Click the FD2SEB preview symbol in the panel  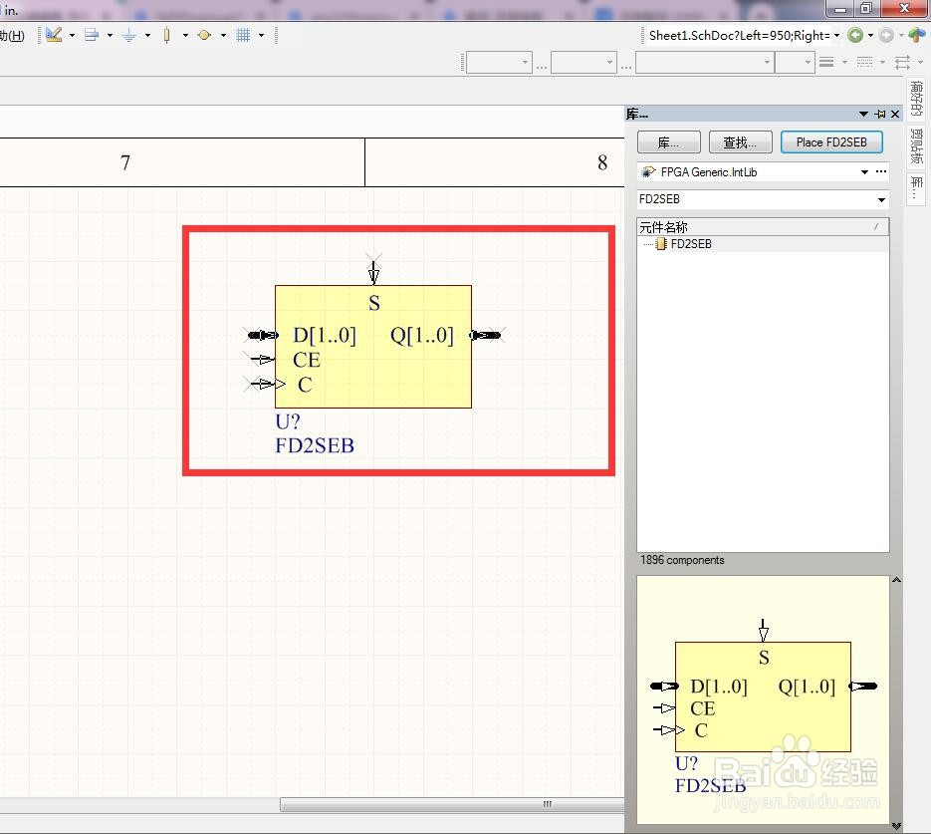tap(763, 696)
